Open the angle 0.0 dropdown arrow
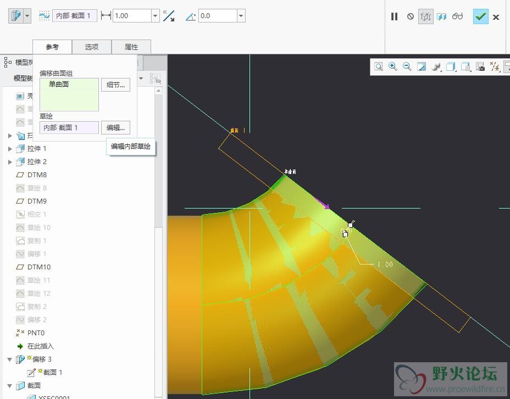 click(x=241, y=15)
